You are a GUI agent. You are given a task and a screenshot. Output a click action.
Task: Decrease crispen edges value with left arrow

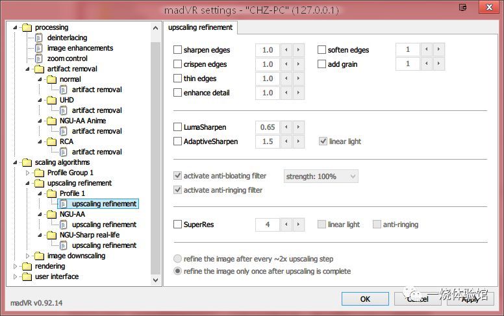[286, 64]
